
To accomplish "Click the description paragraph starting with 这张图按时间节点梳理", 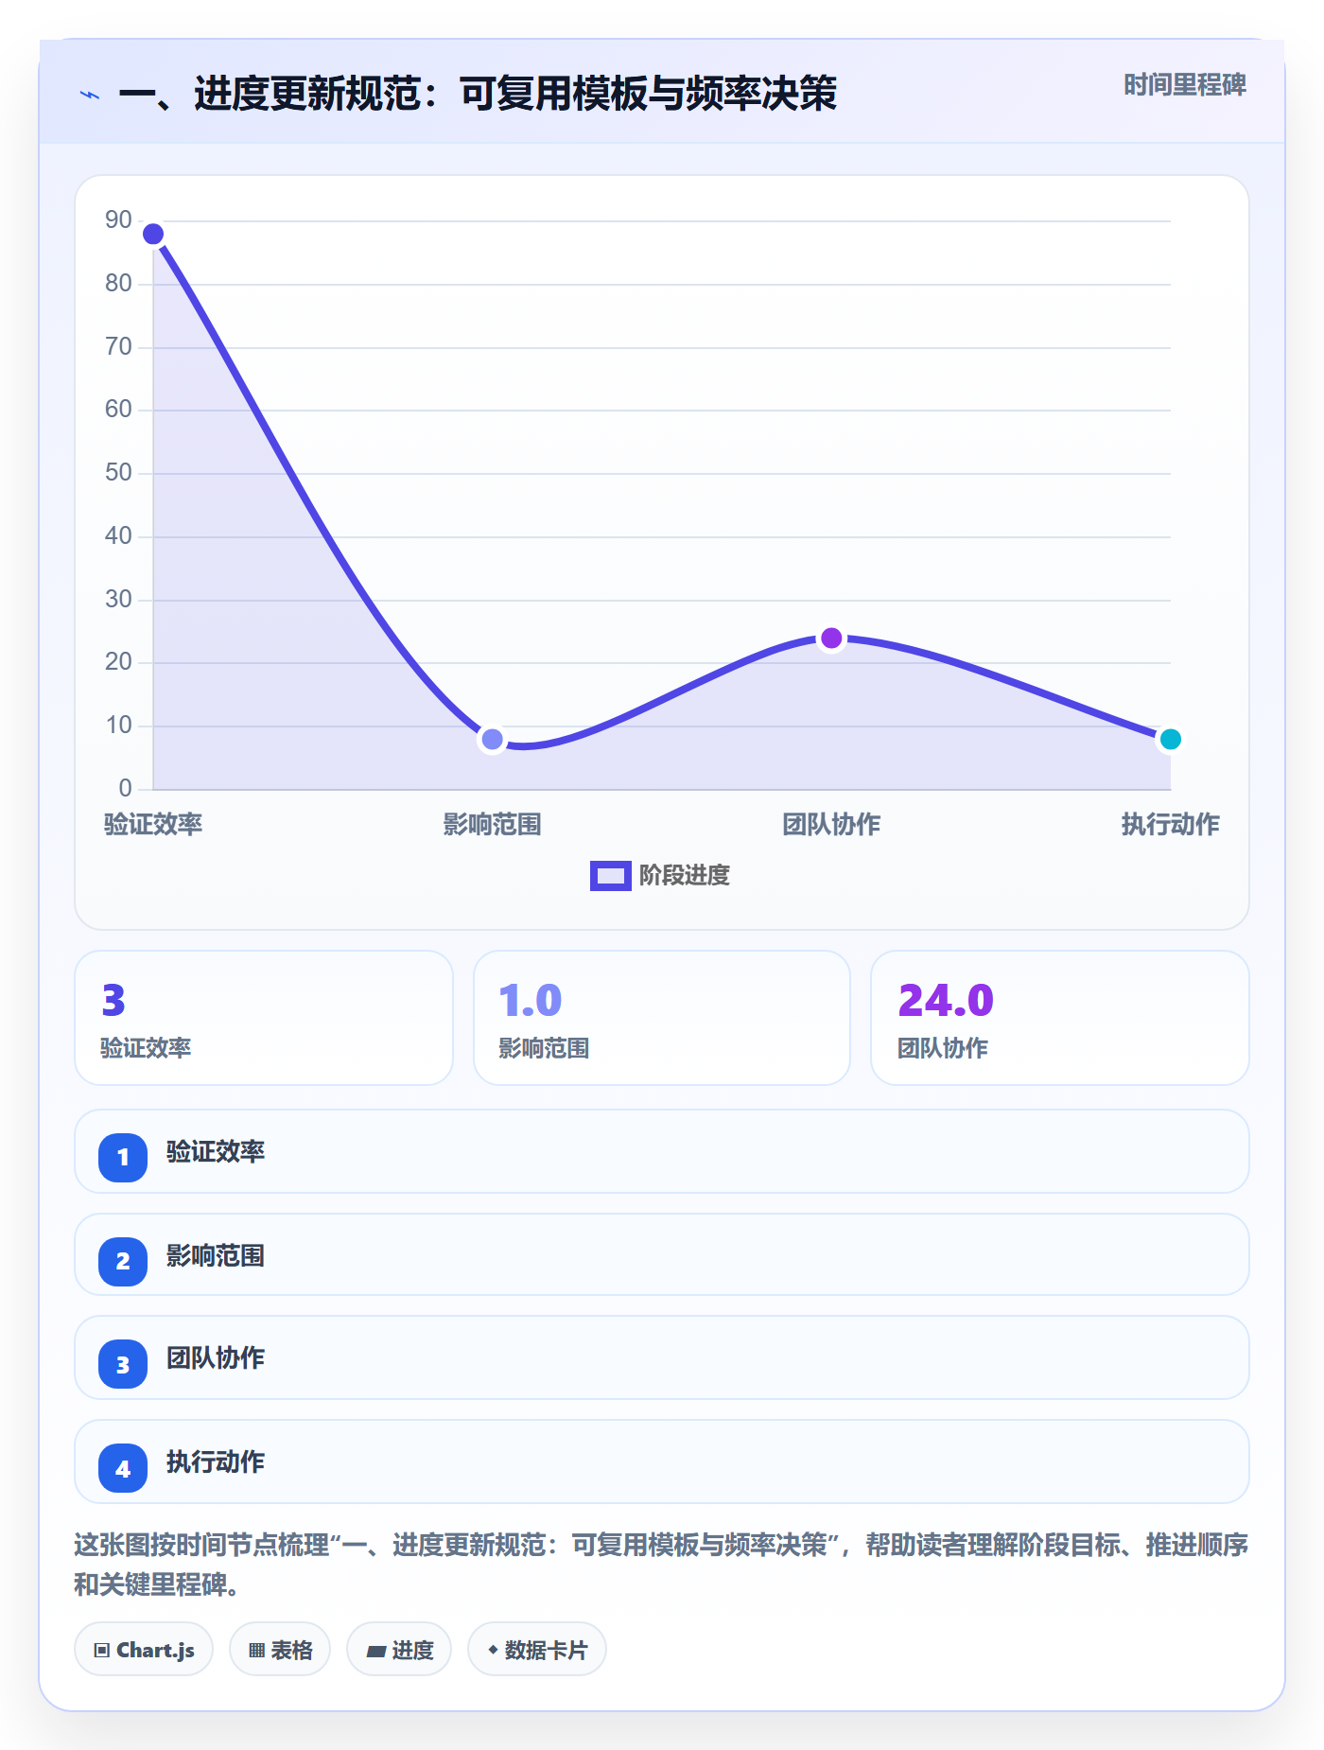I will coord(661,1565).
